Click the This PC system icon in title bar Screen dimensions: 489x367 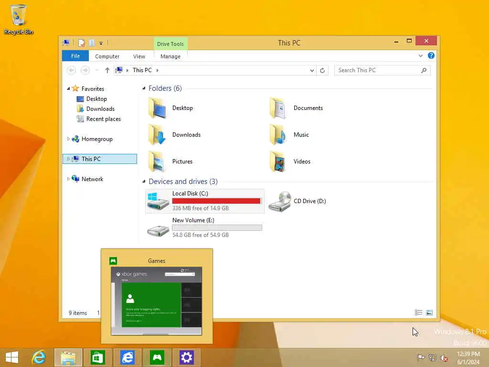pos(66,43)
